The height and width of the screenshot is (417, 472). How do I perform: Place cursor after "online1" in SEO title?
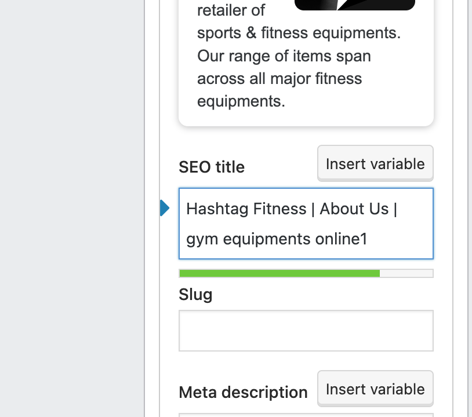point(369,239)
